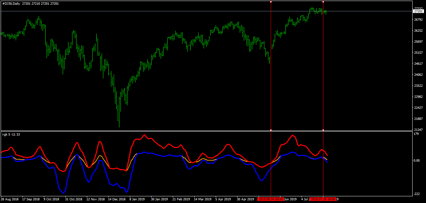
Task: Click the i-gk 5 -11 33 indicator label
Action: [x=11, y=134]
